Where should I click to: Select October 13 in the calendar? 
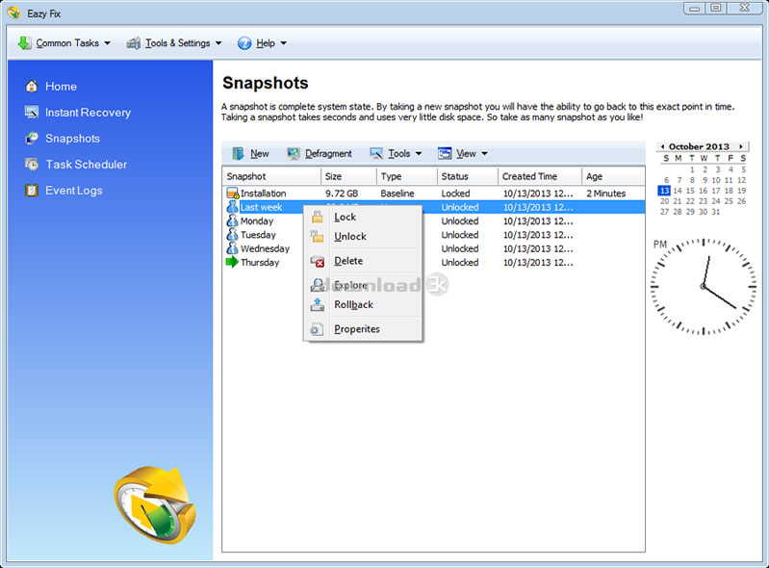click(664, 191)
